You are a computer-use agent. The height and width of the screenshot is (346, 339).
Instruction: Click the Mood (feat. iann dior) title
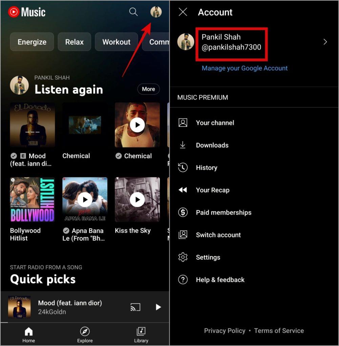pyautogui.click(x=70, y=303)
